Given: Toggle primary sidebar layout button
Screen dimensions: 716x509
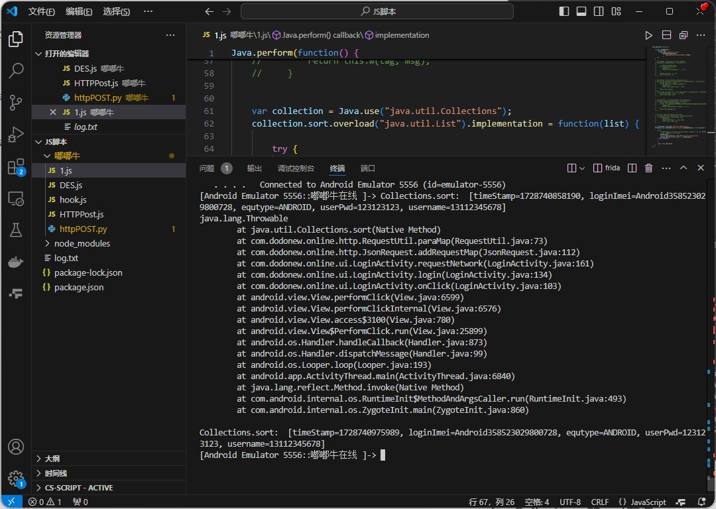Looking at the screenshot, I should (564, 11).
